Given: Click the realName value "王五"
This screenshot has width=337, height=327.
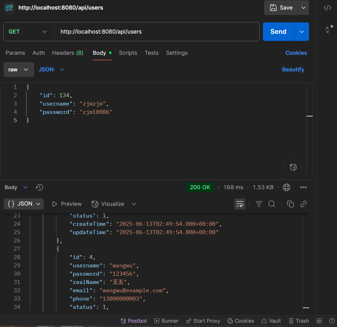Looking at the screenshot, I should (118, 282).
